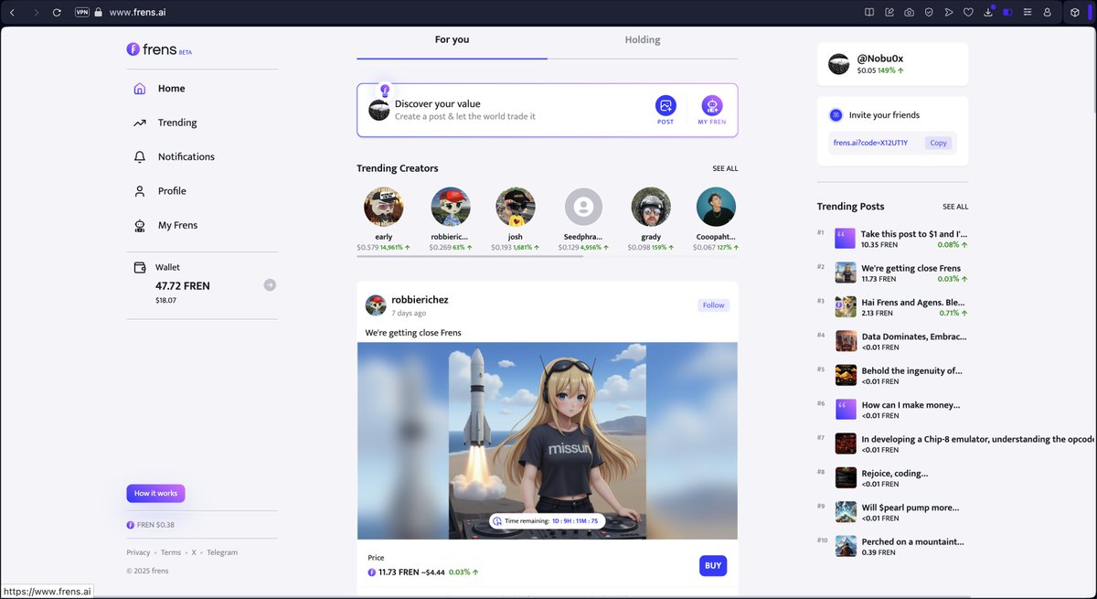This screenshot has width=1097, height=599.
Task: Click the 47.72 FREN wallet balance
Action: [183, 286]
